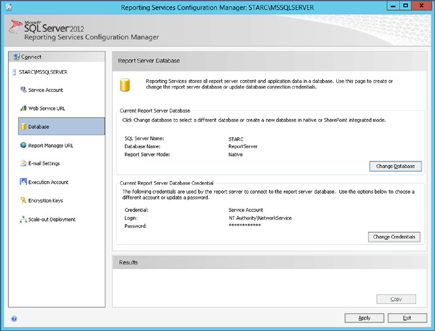Click the Report Server Mode value Native
This screenshot has width=435, height=331.
coord(236,154)
